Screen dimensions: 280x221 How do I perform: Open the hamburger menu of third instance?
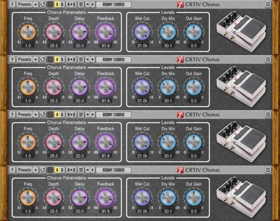point(268,114)
